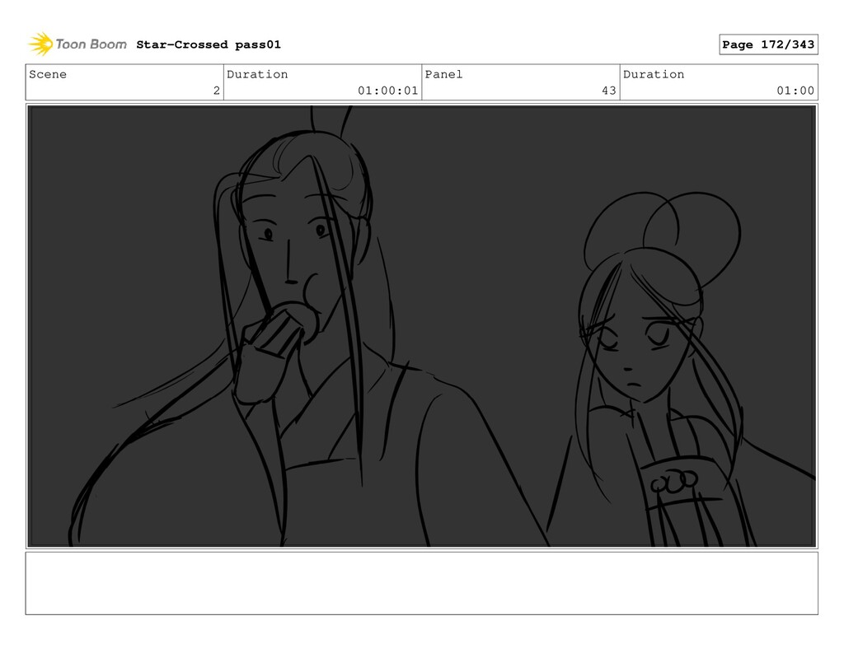Click the 'Scene' header label
Screen dimensions: 844x653
pos(48,74)
